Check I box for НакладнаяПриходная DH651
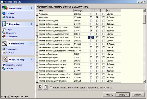The width and height of the screenshot is (147, 99). pyautogui.click(x=91, y=54)
